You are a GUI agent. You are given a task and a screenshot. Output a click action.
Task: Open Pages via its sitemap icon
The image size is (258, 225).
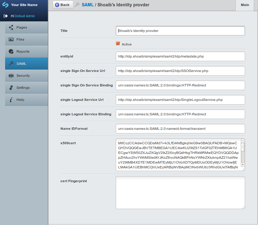pos(11,27)
